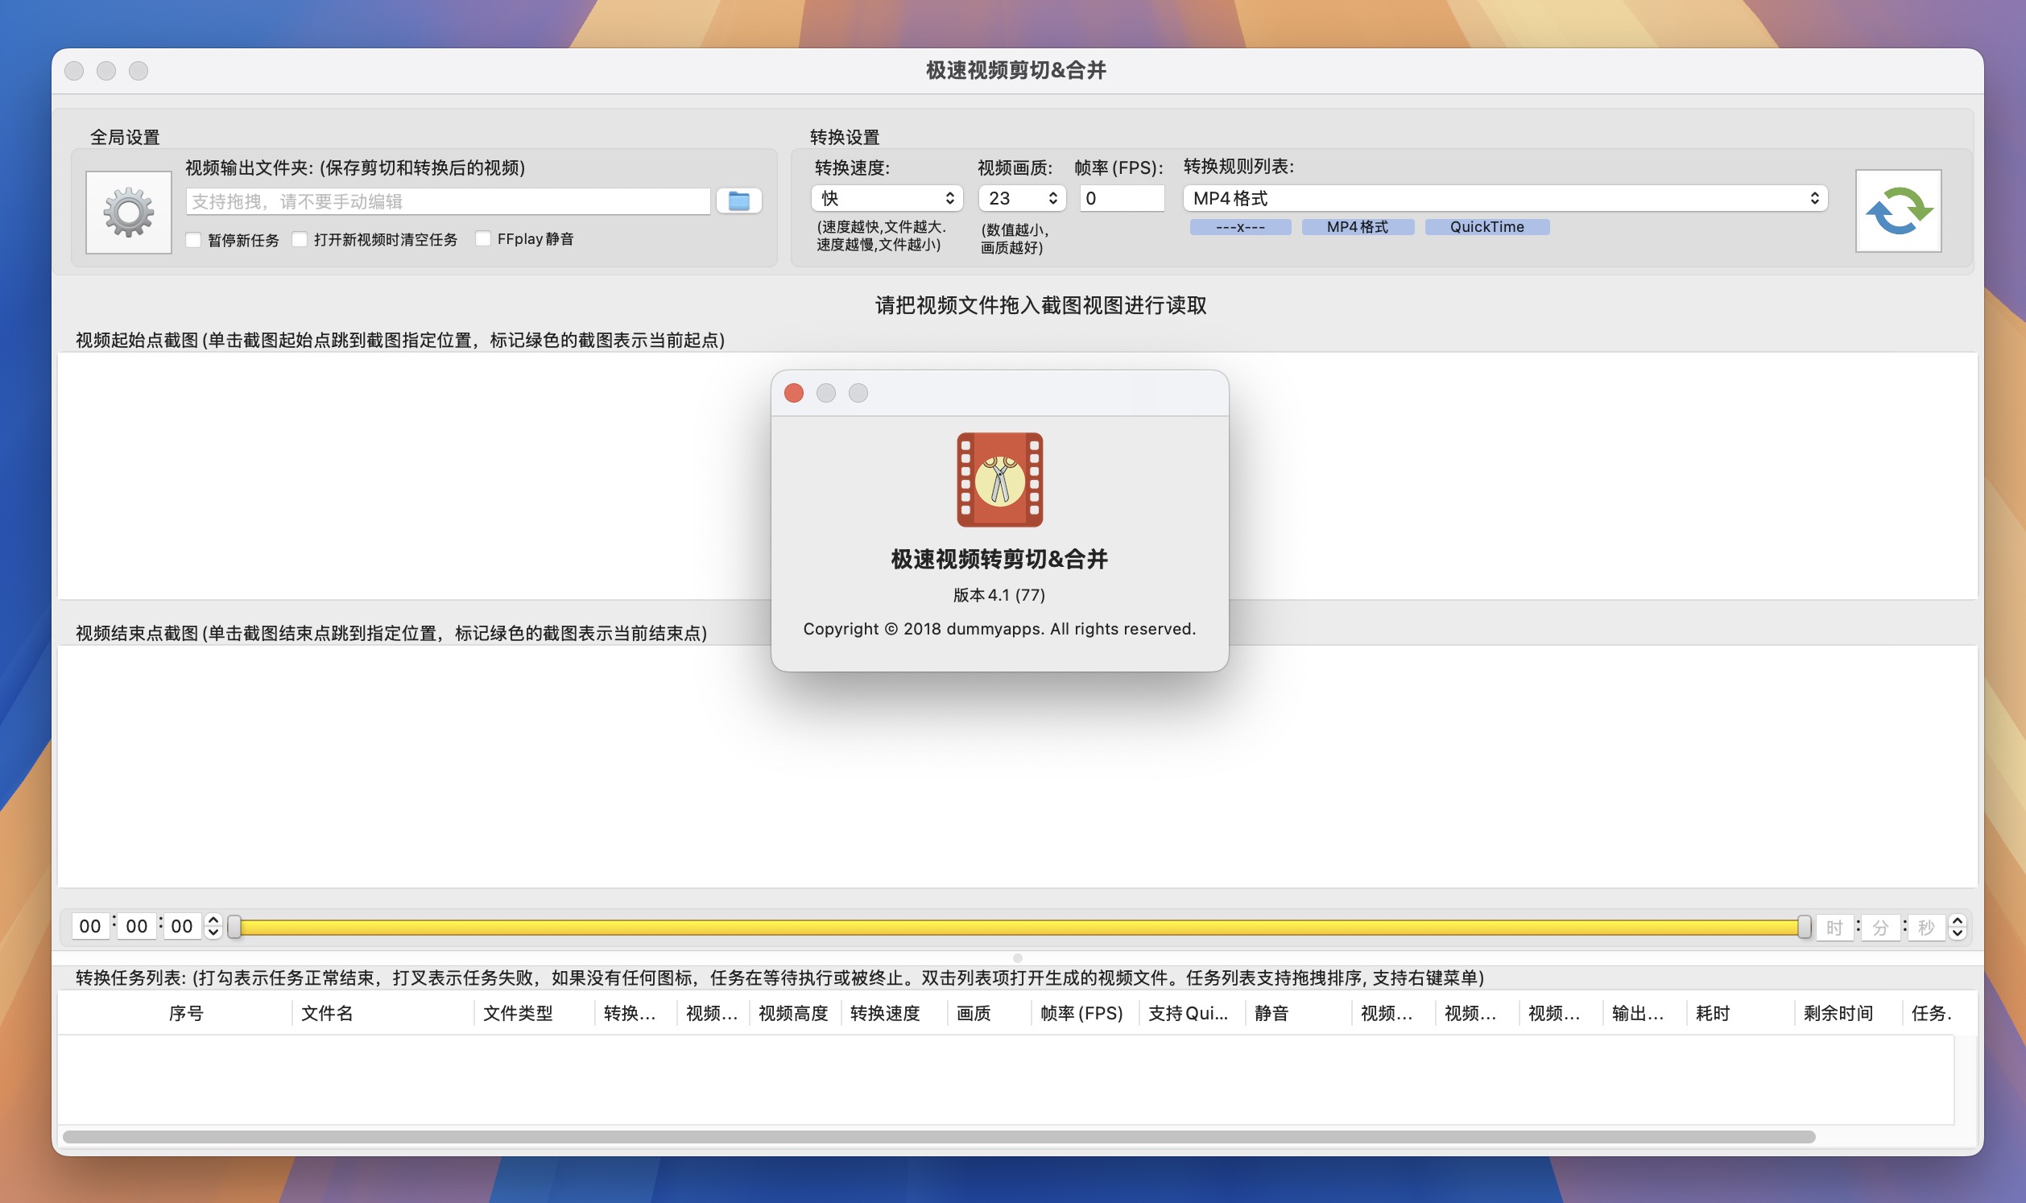The height and width of the screenshot is (1203, 2026).
Task: Click the 支持 Qui... column header
Action: click(1193, 1013)
